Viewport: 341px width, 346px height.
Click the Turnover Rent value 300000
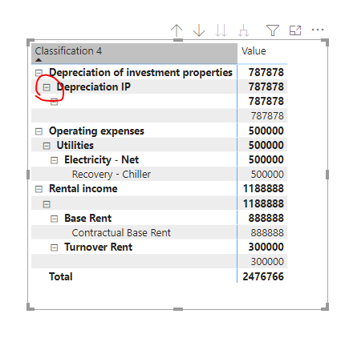[266, 247]
